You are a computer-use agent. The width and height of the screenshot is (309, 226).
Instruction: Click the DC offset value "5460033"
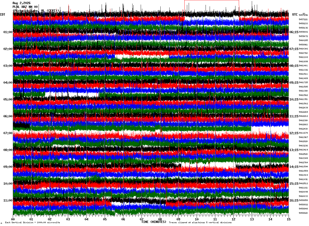point(303,196)
